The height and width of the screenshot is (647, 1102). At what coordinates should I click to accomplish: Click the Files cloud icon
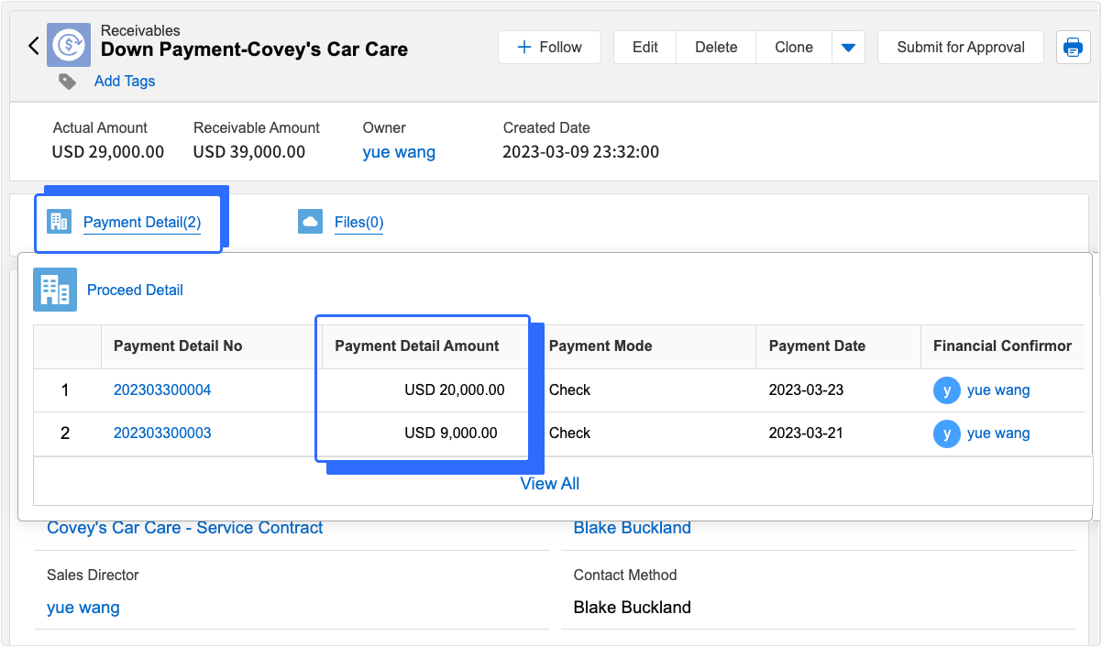310,222
